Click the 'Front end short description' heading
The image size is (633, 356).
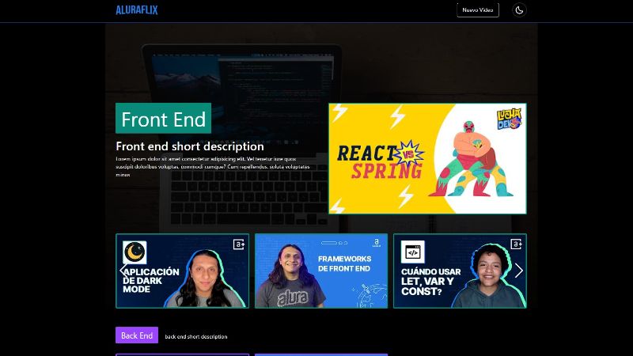(190, 146)
